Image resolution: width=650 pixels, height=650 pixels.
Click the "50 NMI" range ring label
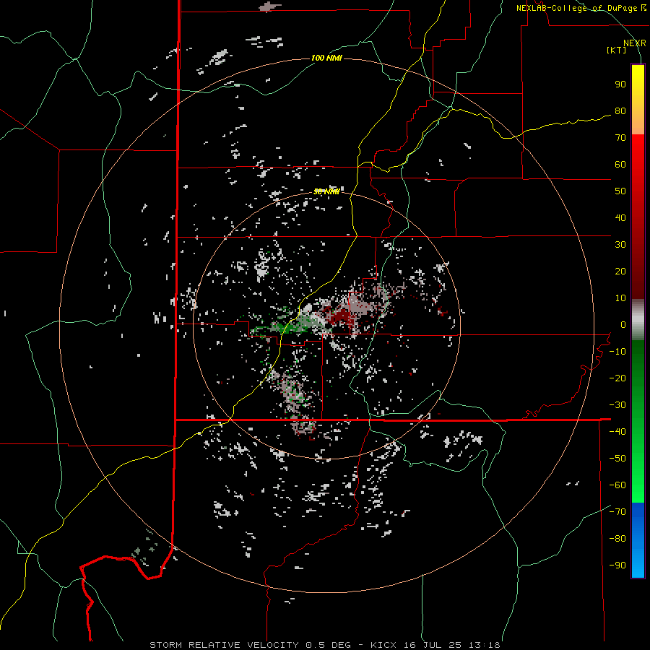tap(326, 191)
